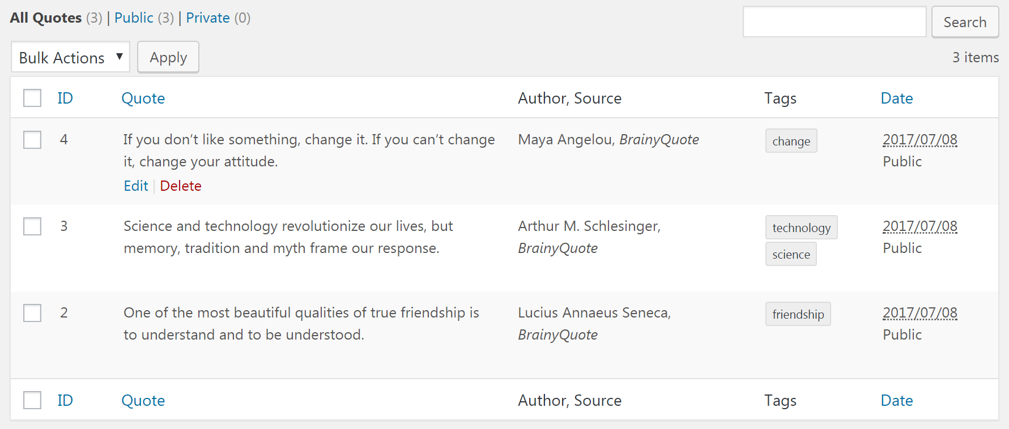This screenshot has width=1009, height=429.
Task: Tick the checkbox beside quote ID 3
Action: [32, 226]
